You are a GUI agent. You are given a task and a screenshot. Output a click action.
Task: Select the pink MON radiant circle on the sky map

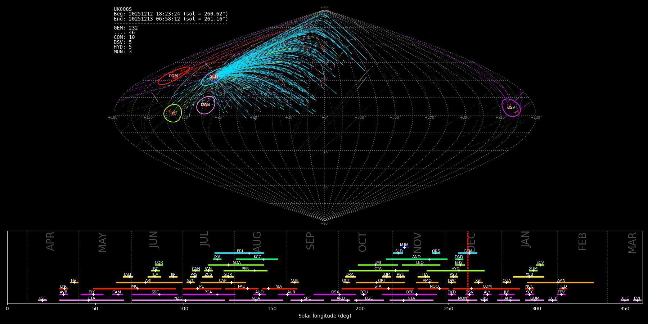[x=206, y=105]
